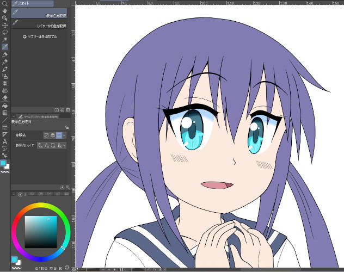The height and width of the screenshot is (272, 344).
Task: Toggle exclude text layer in 参照しないレイヤー
Action: point(47,145)
